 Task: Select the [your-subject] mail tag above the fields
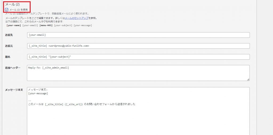coord(63,25)
